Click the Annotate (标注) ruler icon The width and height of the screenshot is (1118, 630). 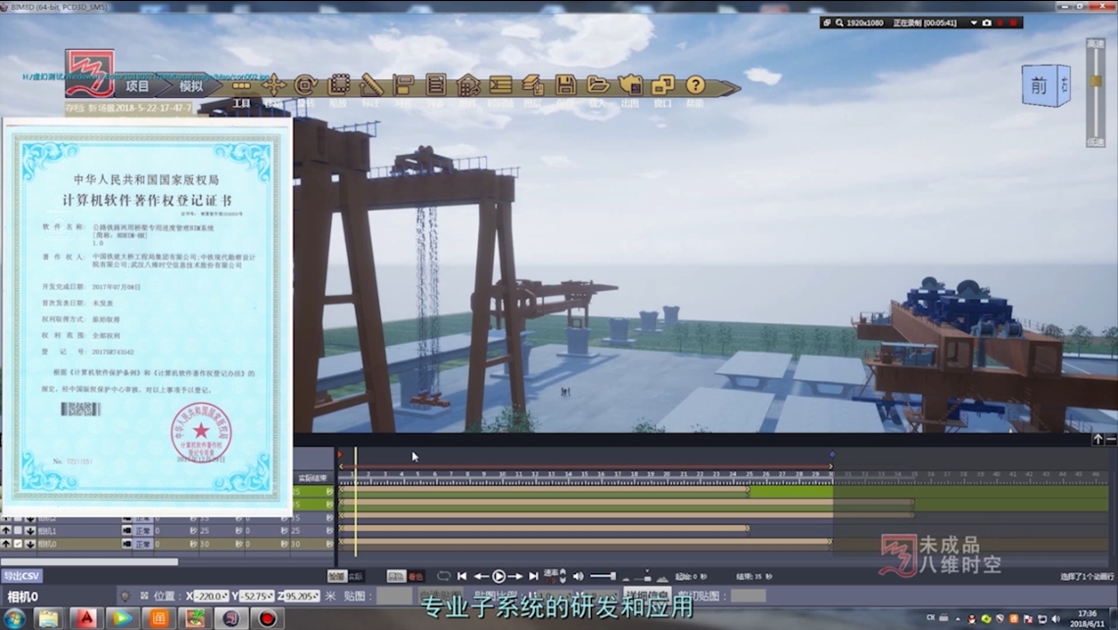pyautogui.click(x=371, y=85)
